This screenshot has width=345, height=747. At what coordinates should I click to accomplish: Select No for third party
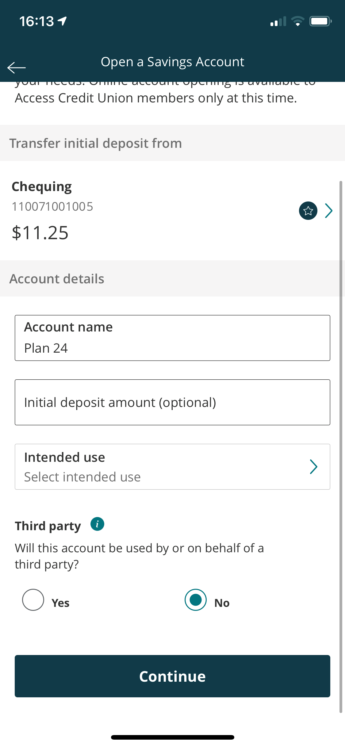[x=195, y=600]
